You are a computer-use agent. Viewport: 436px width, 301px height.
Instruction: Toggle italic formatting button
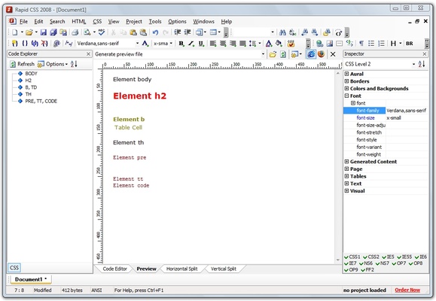click(x=191, y=44)
